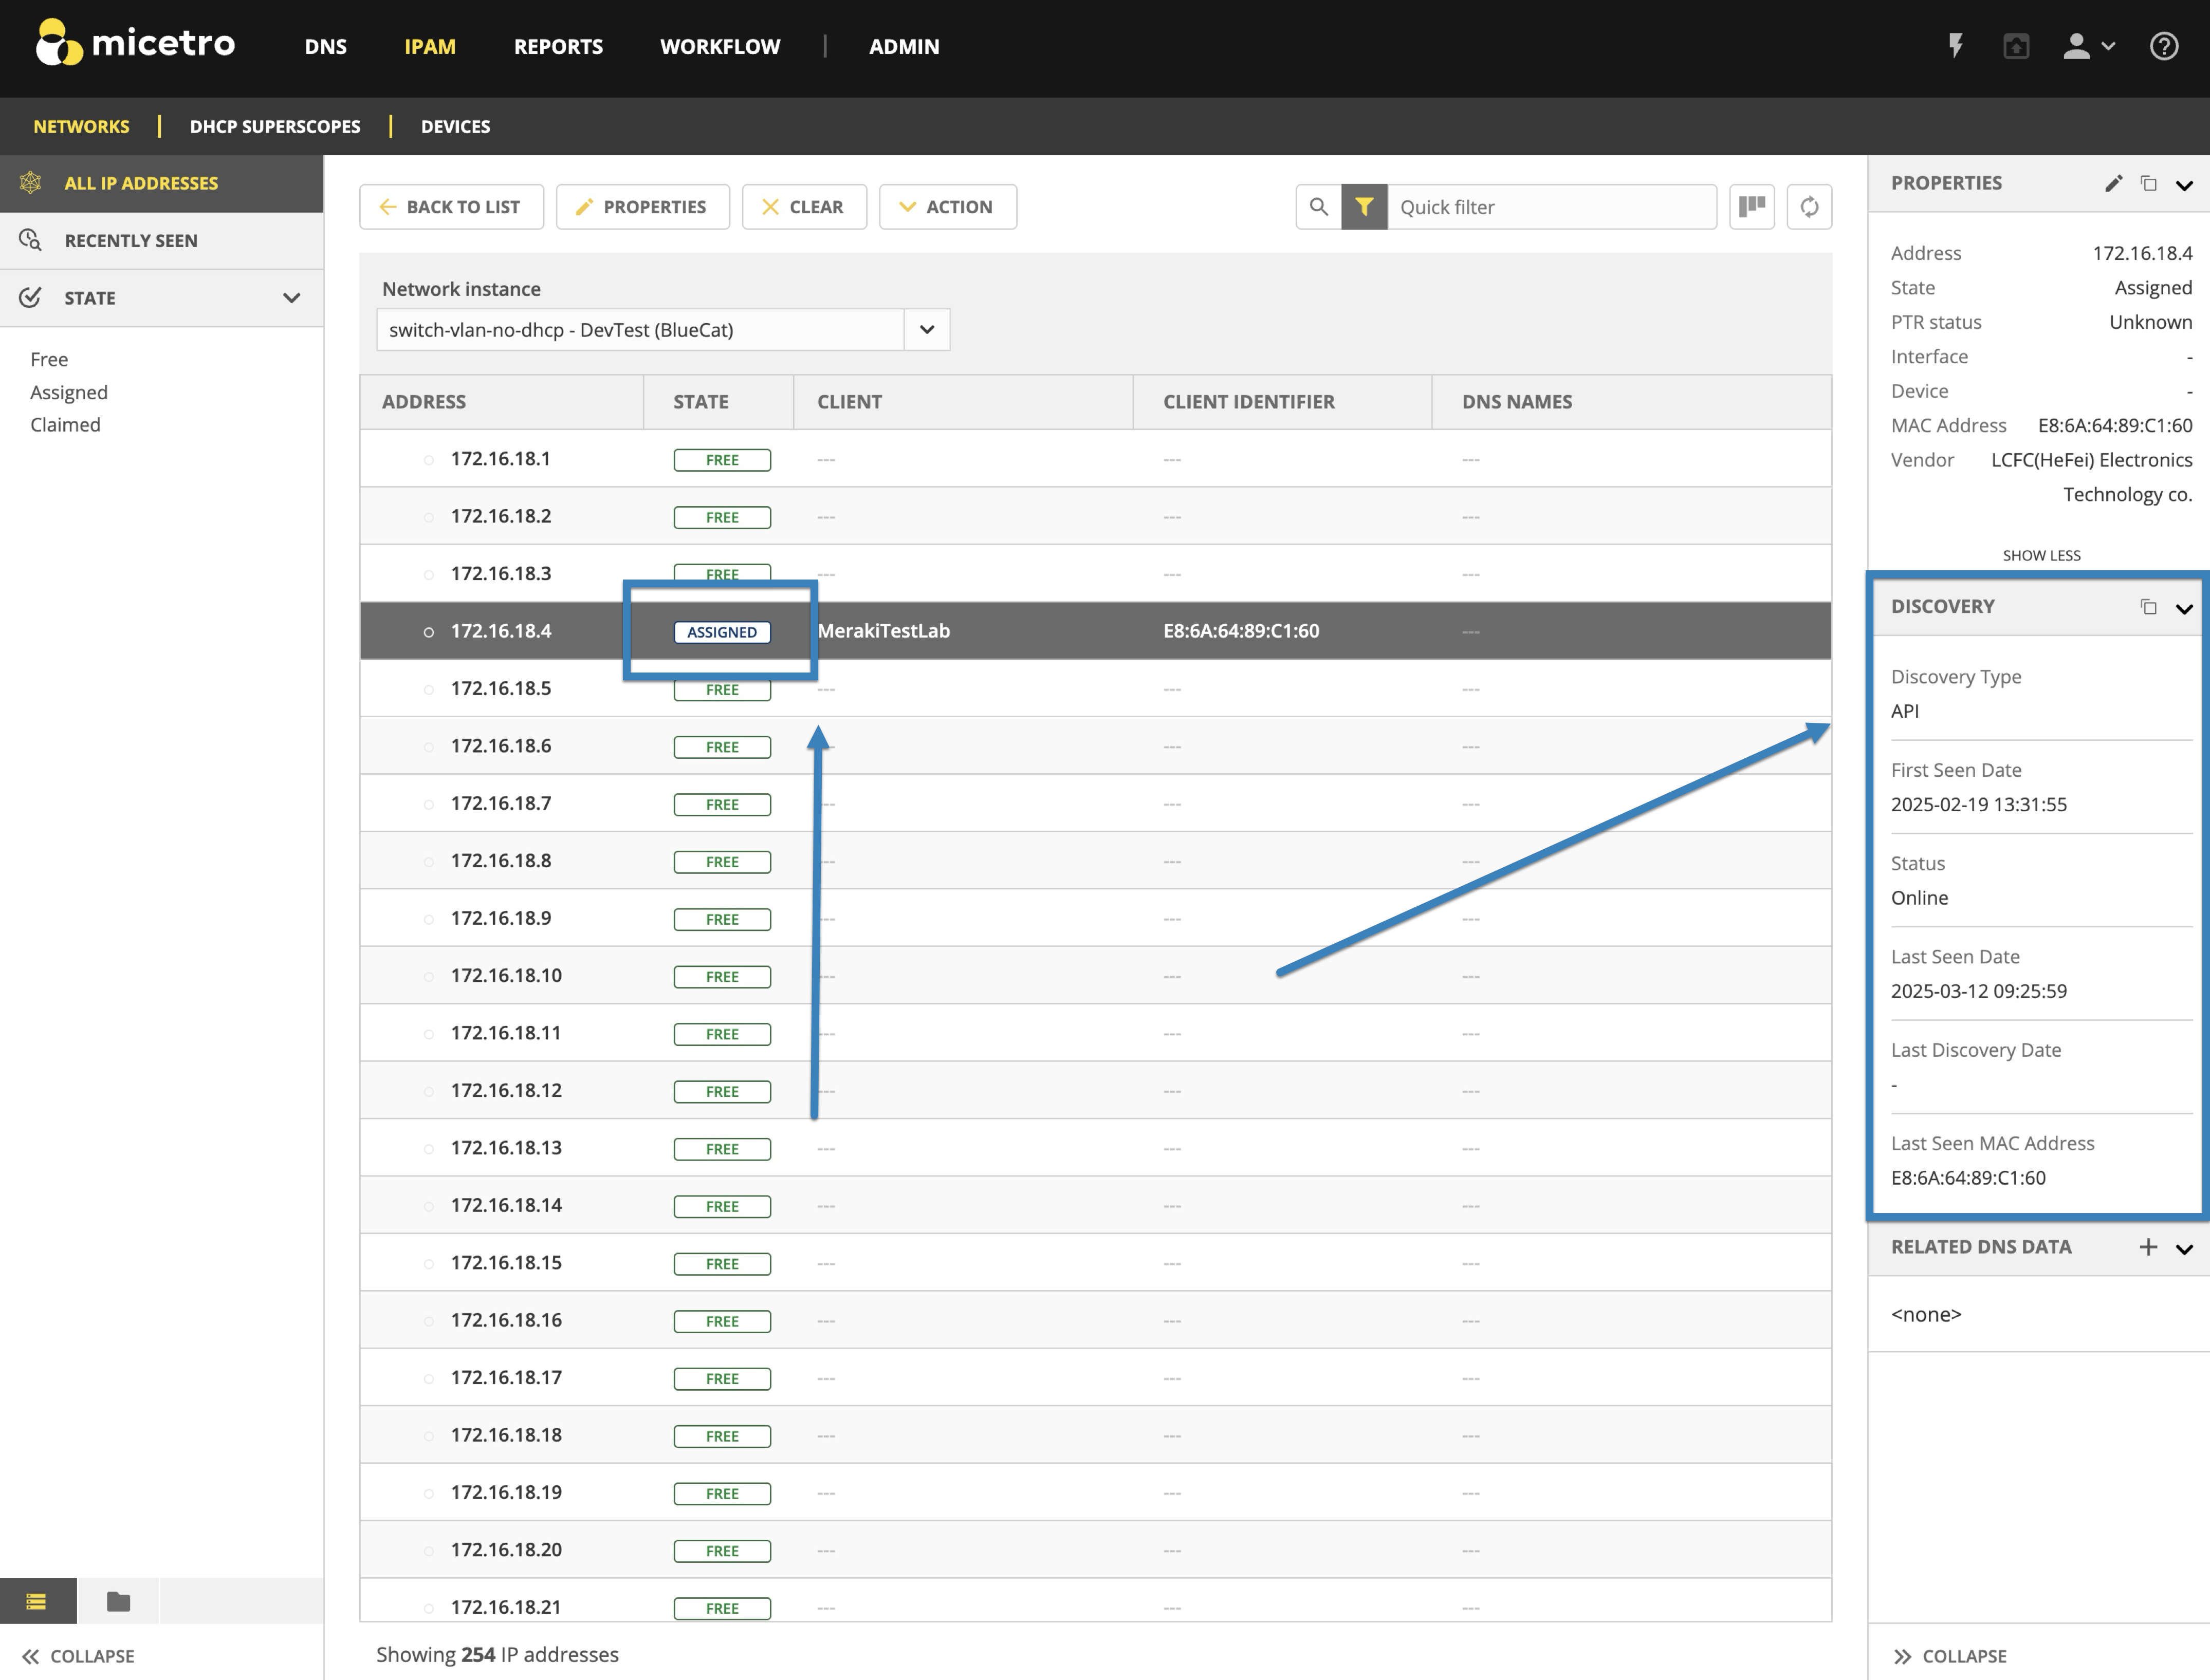2210x1680 pixels.
Task: Open the DNS top menu
Action: tap(325, 46)
